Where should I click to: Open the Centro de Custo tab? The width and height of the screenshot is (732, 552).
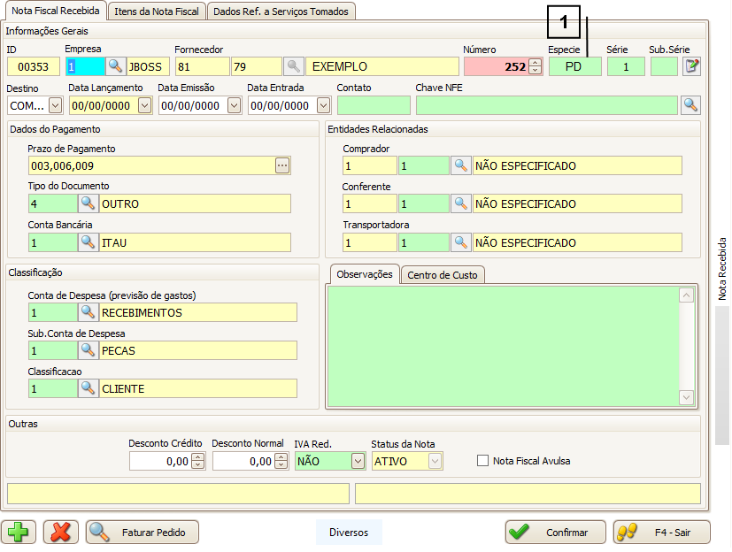coord(443,275)
